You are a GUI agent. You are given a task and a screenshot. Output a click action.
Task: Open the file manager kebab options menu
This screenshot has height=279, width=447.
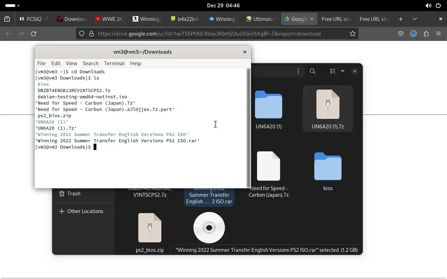[298, 71]
